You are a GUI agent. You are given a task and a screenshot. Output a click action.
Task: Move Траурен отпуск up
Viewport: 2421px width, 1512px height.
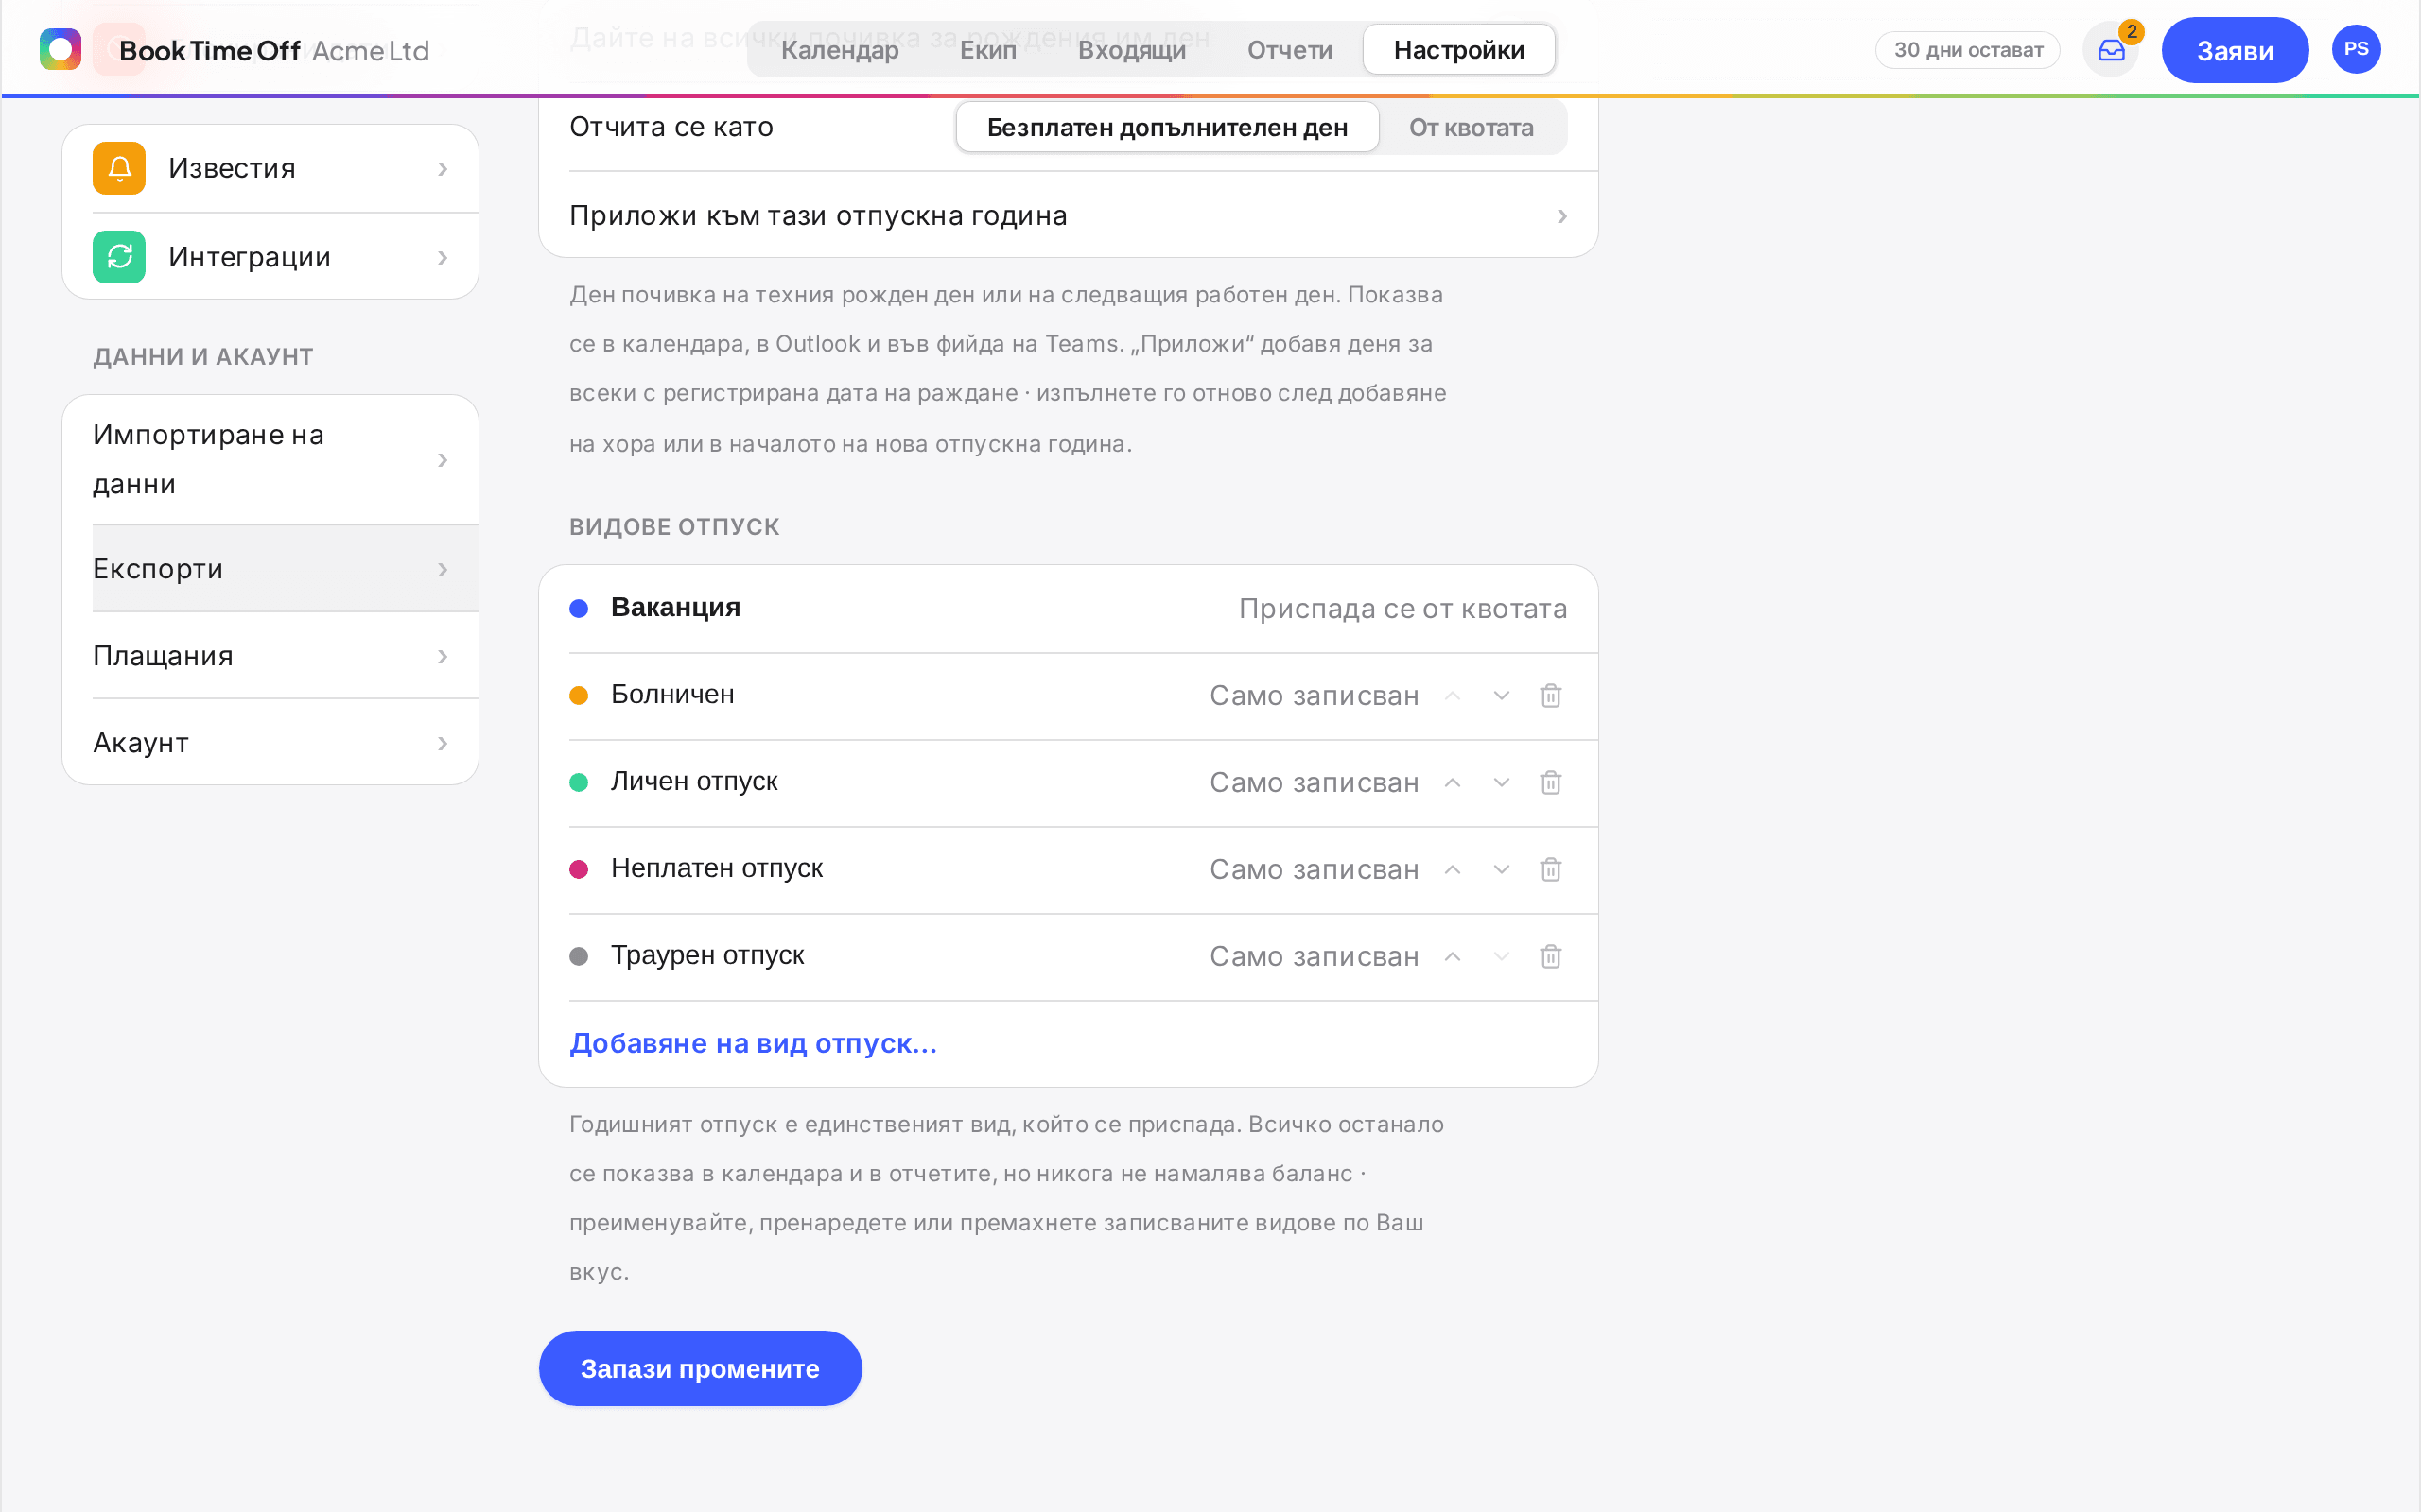(x=1453, y=956)
